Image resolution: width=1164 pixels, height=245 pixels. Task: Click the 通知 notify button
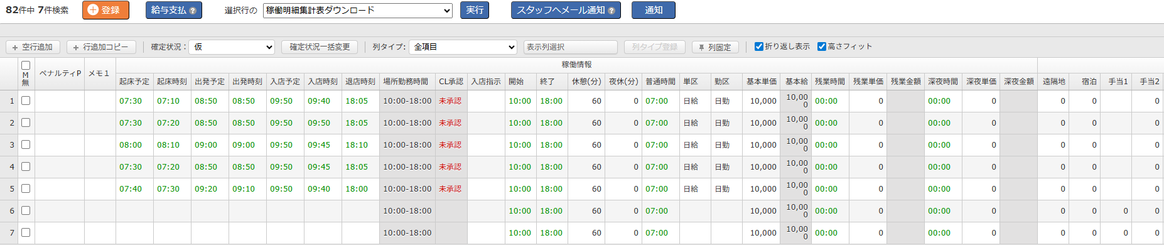coord(654,10)
